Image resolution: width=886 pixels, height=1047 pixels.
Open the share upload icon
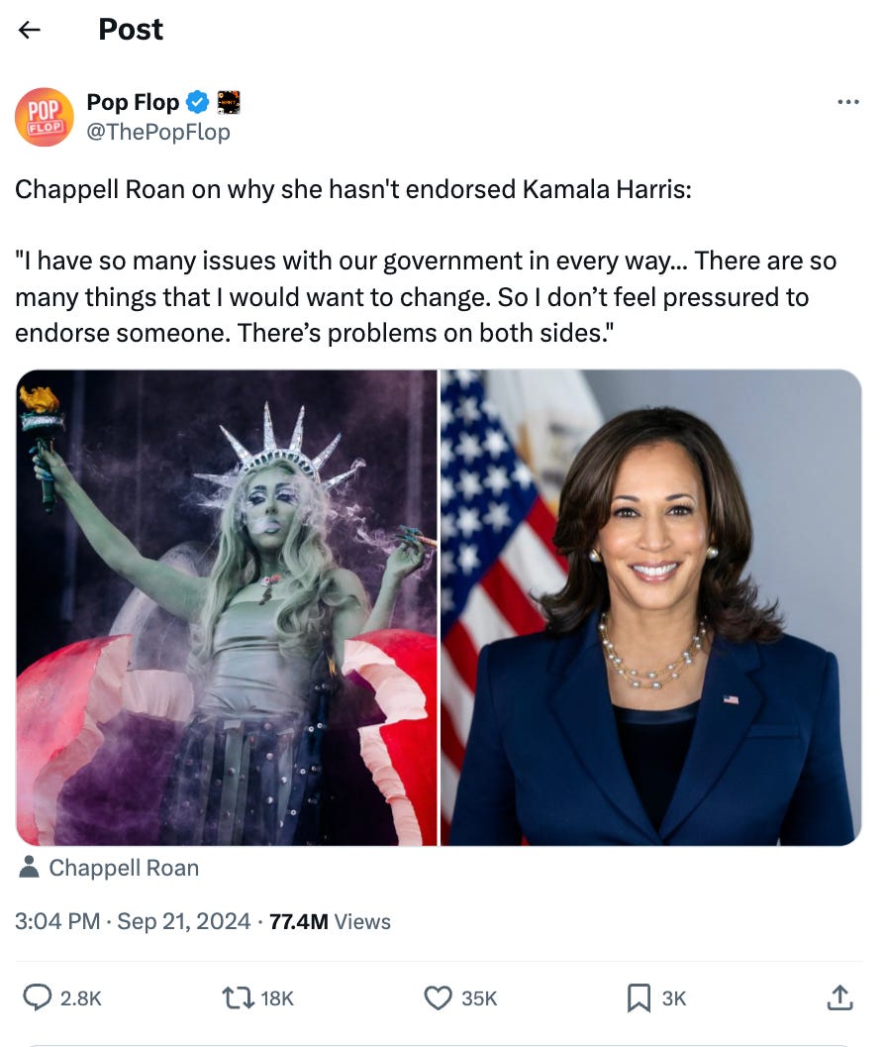click(839, 997)
